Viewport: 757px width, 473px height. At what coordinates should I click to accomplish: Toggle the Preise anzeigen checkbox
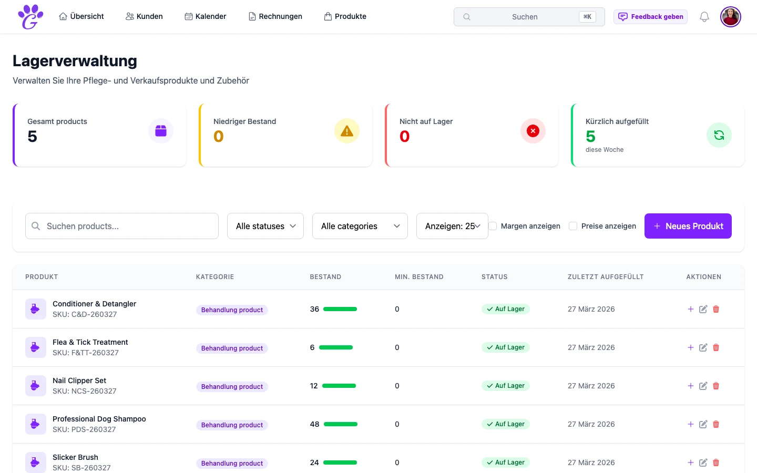(x=573, y=226)
